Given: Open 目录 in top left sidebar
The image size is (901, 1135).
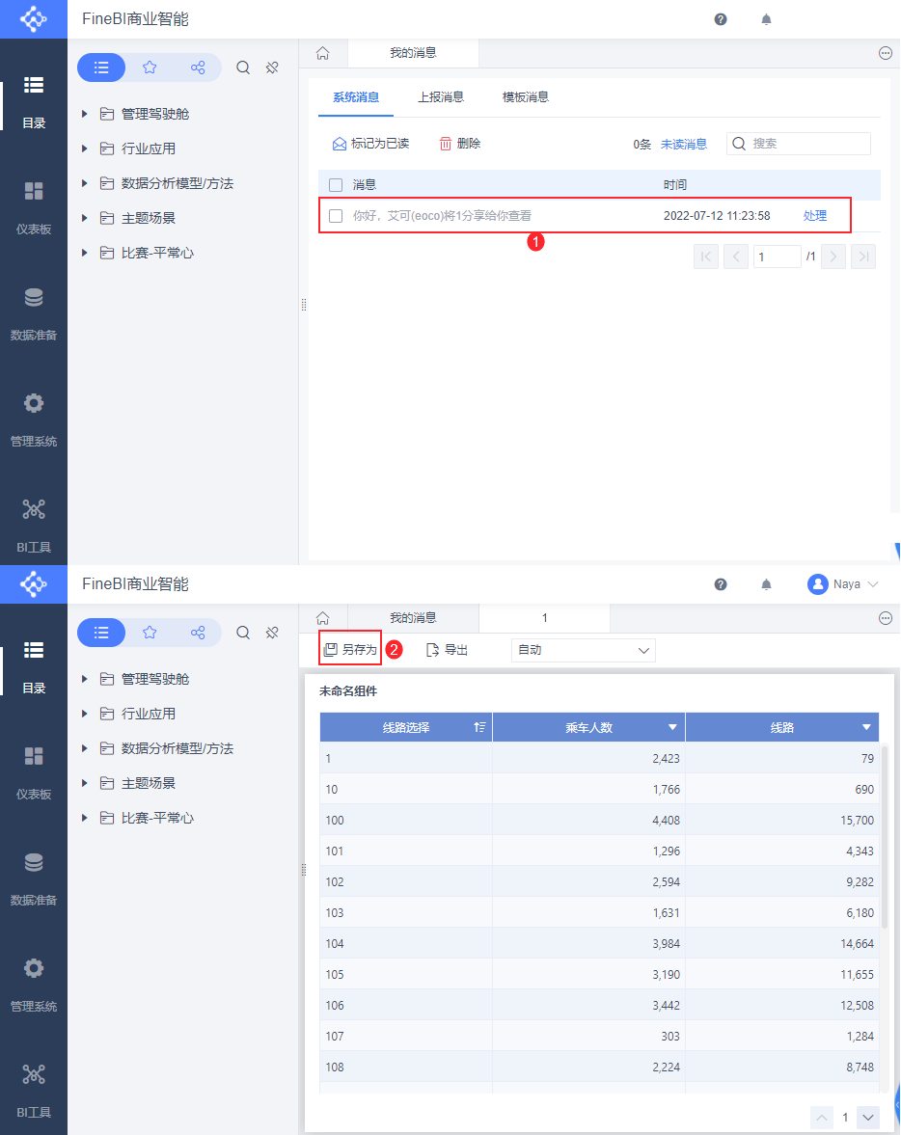Looking at the screenshot, I should coord(34,102).
